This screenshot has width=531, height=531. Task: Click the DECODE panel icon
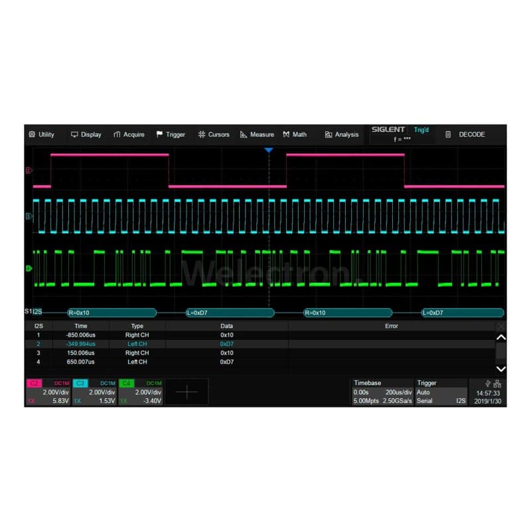click(x=448, y=135)
